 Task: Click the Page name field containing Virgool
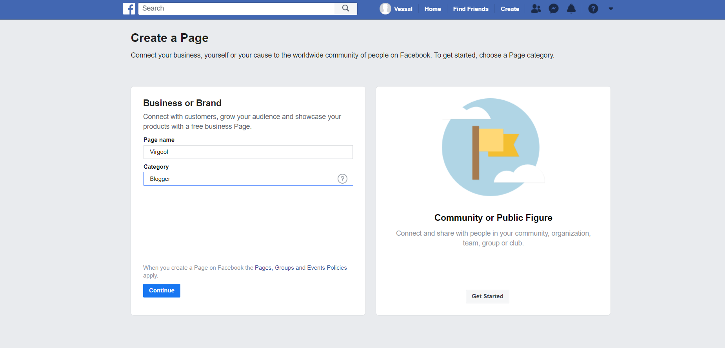click(248, 152)
